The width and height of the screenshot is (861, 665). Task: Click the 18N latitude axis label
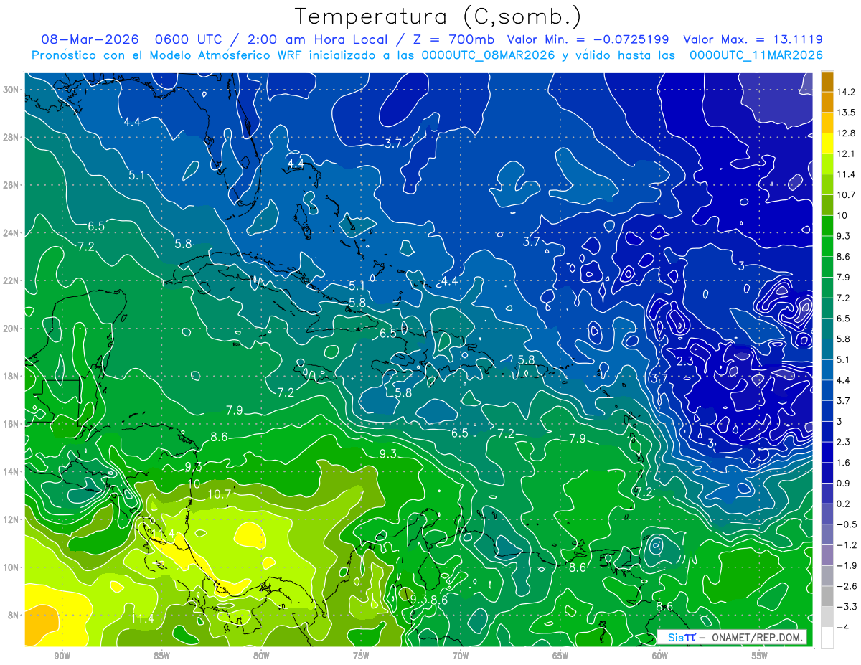[x=11, y=376]
